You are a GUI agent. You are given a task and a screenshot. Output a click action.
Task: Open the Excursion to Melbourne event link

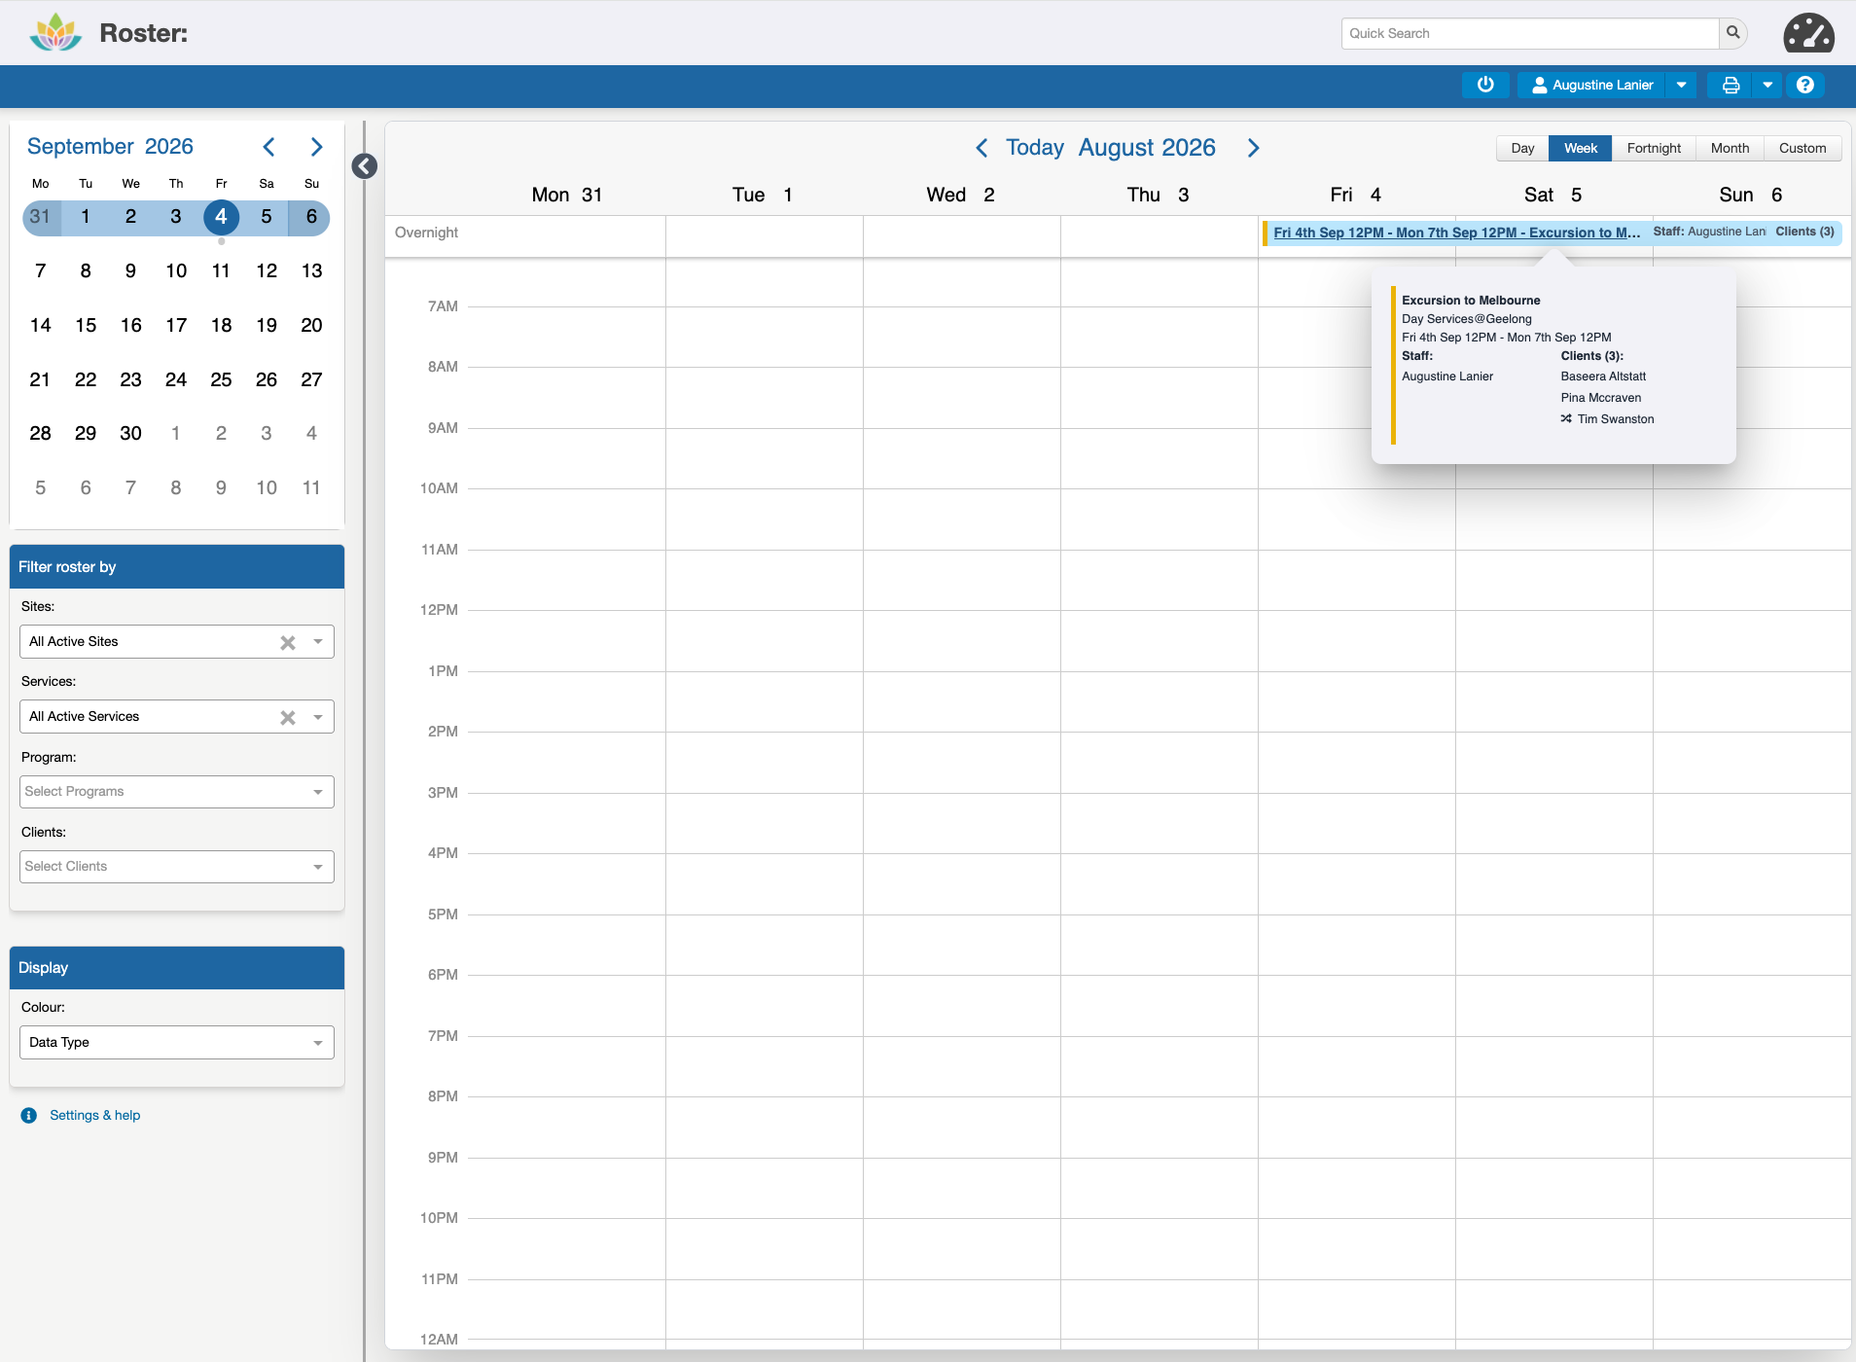pyautogui.click(x=1456, y=233)
